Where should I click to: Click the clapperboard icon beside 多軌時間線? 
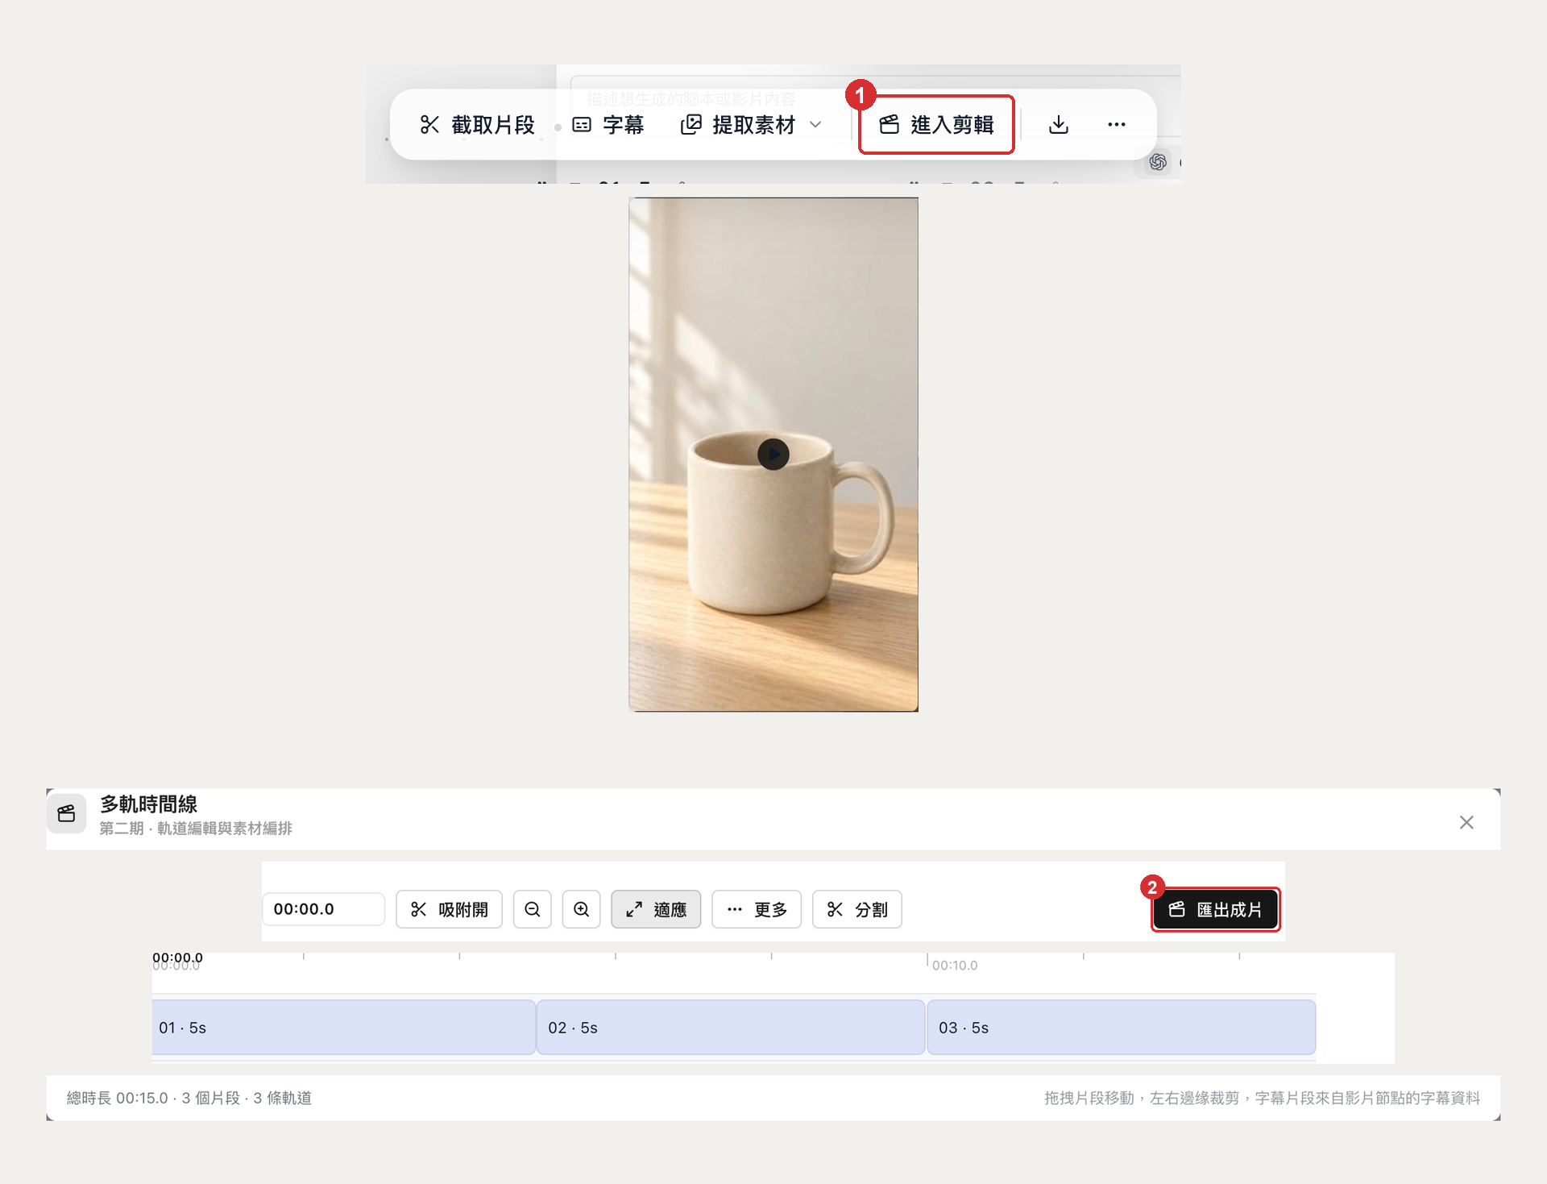[67, 813]
